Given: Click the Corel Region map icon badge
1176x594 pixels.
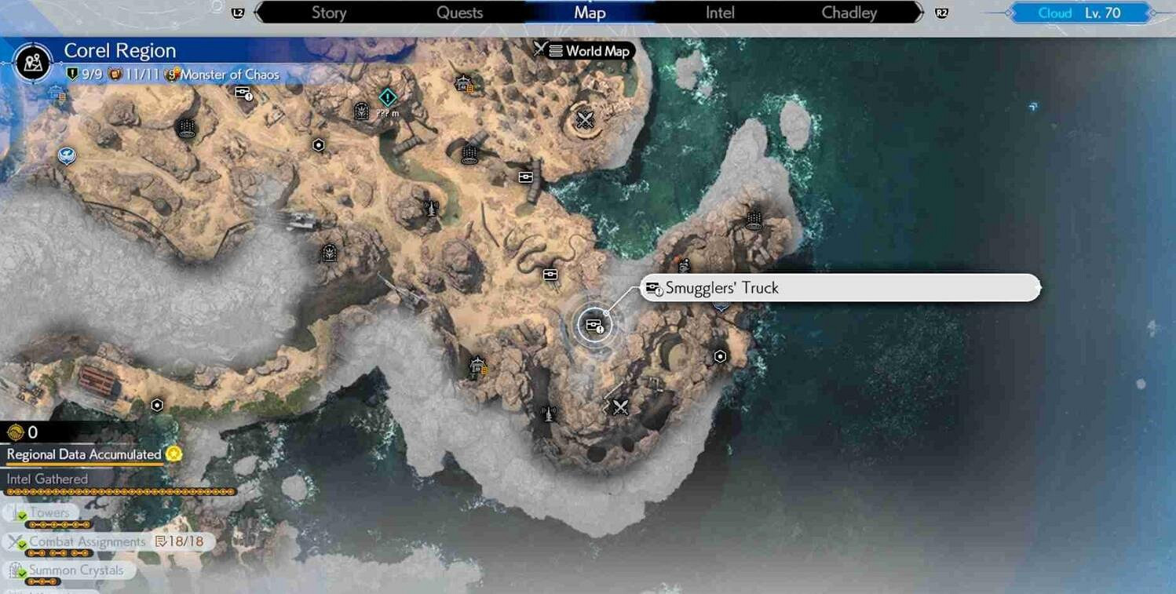Looking at the screenshot, I should coord(33,62).
